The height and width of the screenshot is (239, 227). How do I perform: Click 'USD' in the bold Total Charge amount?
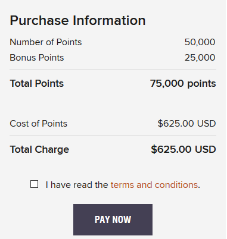point(206,149)
